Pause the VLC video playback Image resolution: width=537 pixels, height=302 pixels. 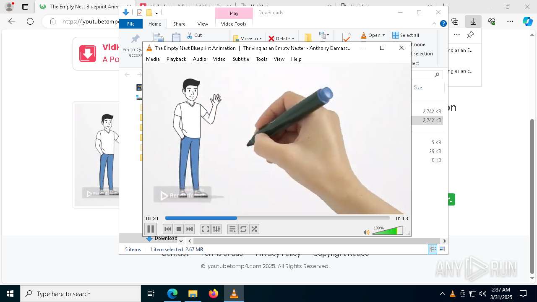(x=151, y=229)
